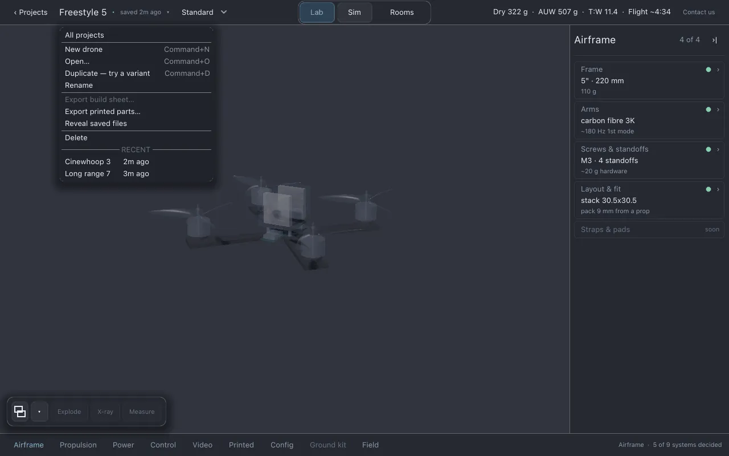The width and height of the screenshot is (729, 456).
Task: Click the 'Dry 322 g' readout
Action: (x=510, y=12)
